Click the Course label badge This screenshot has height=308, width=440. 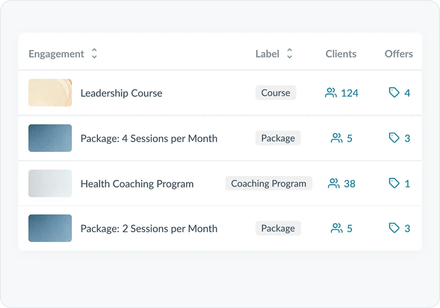pos(276,93)
